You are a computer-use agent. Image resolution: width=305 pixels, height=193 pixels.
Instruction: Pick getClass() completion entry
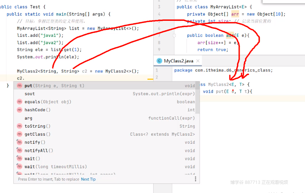point(105,134)
